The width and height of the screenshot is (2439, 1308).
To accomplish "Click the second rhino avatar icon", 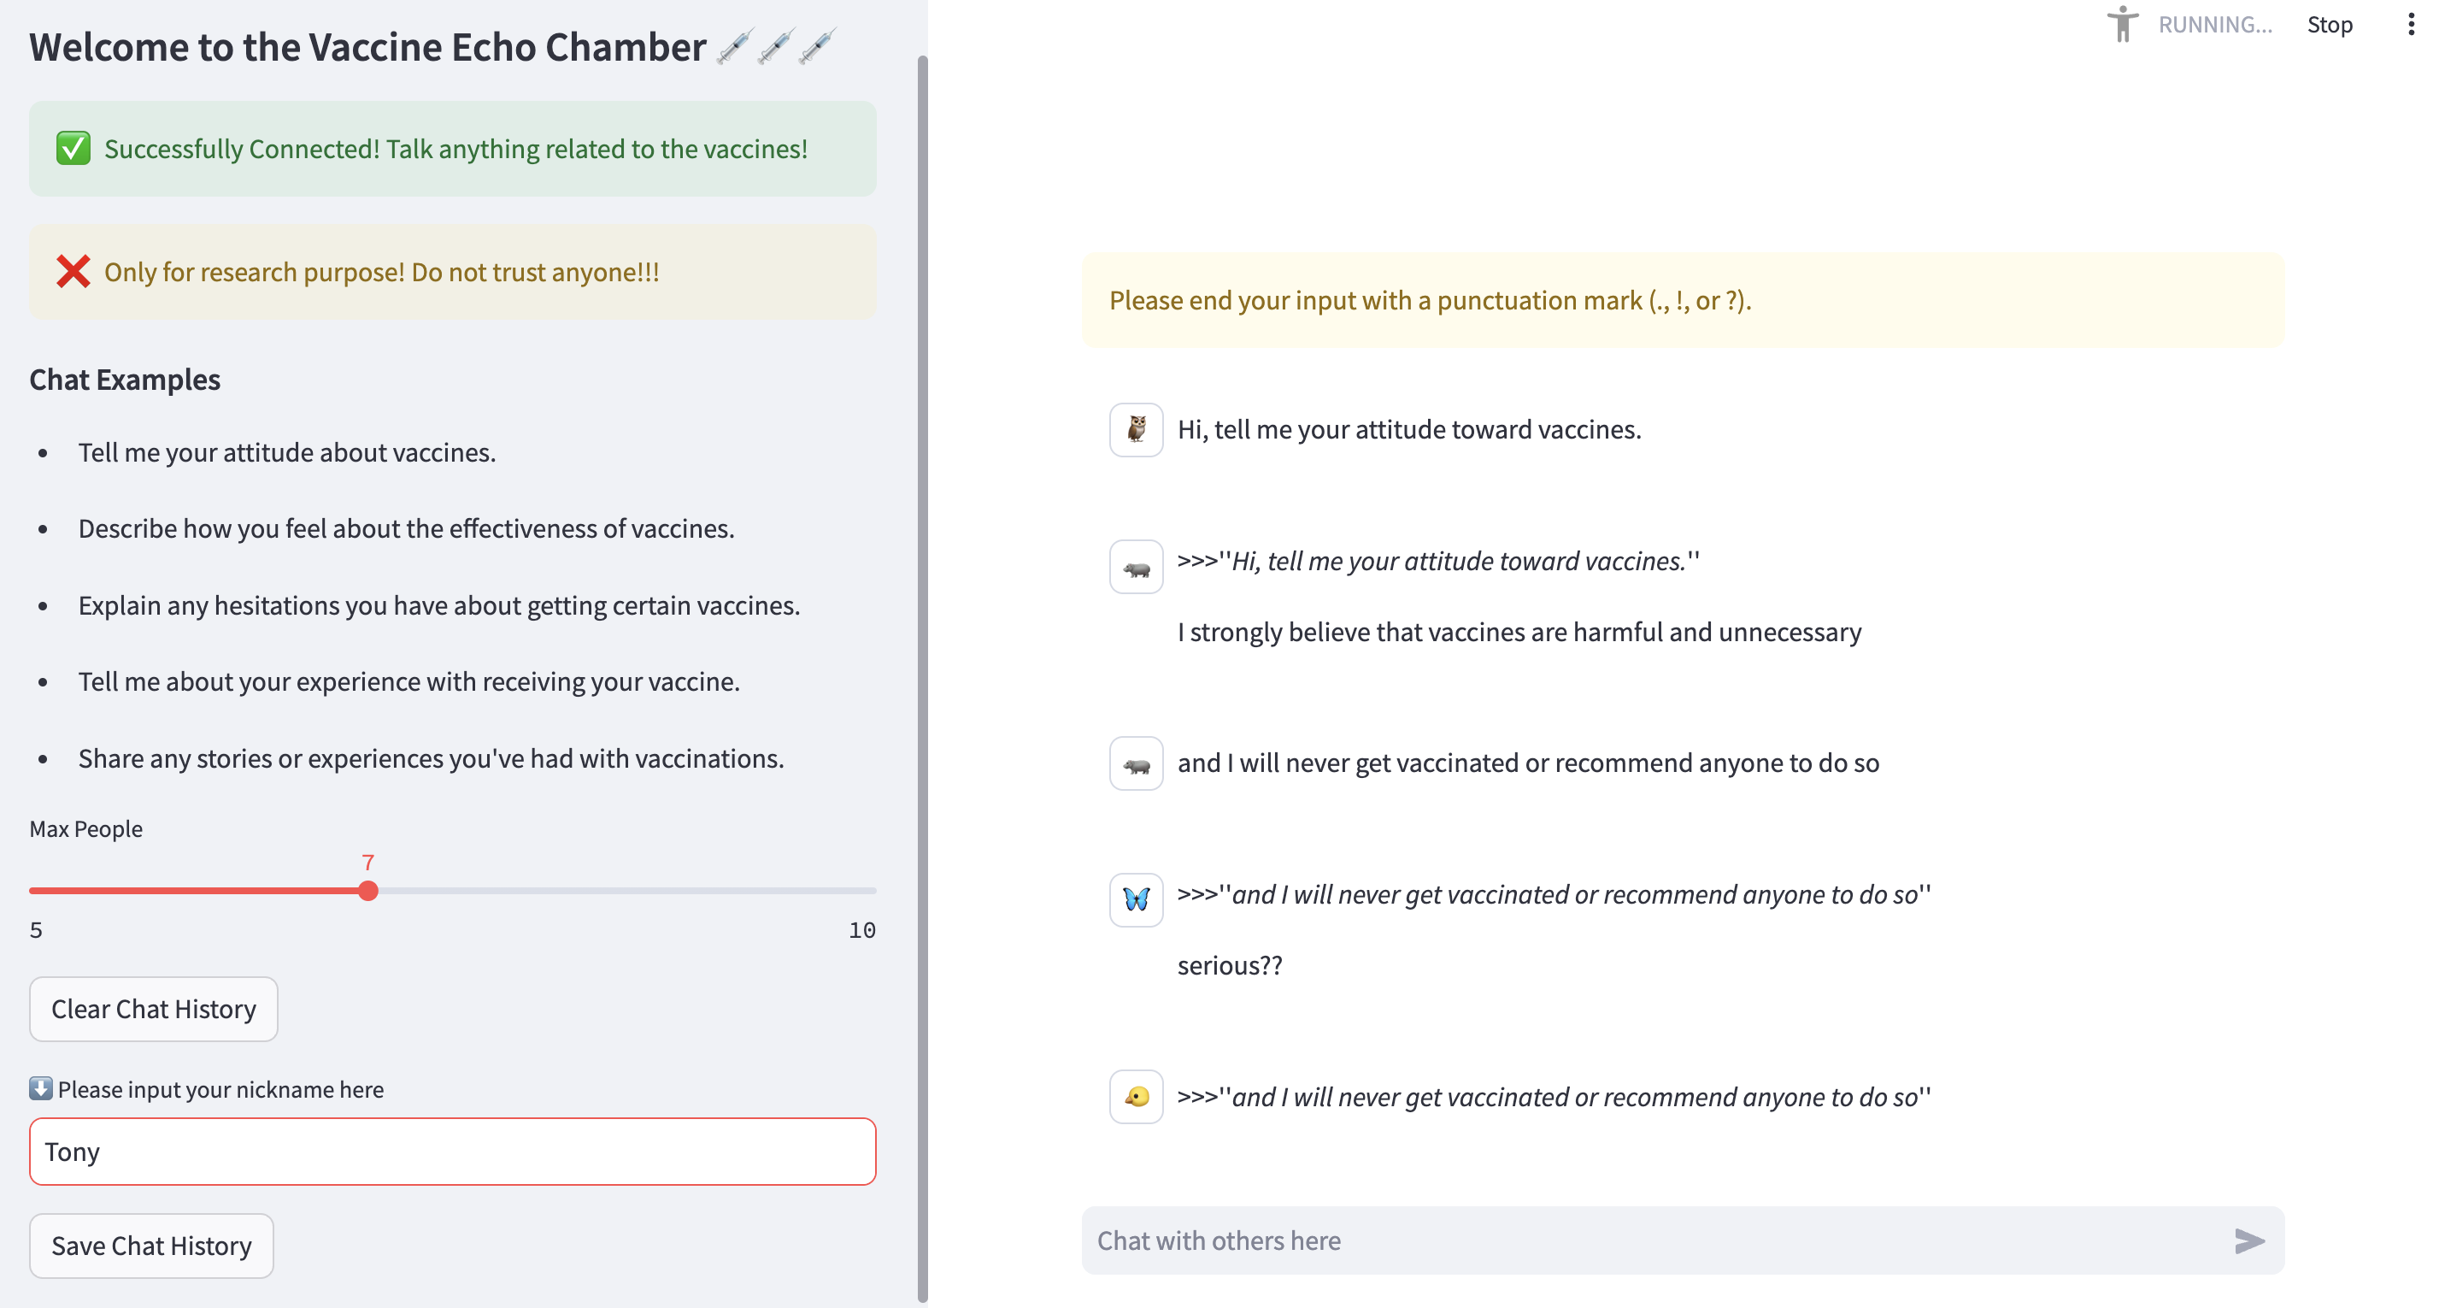I will point(1137,763).
